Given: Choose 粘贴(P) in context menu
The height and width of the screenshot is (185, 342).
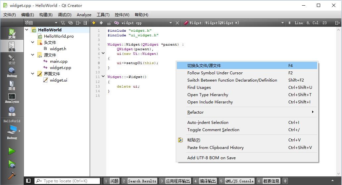Looking at the screenshot, I should click(247, 140).
